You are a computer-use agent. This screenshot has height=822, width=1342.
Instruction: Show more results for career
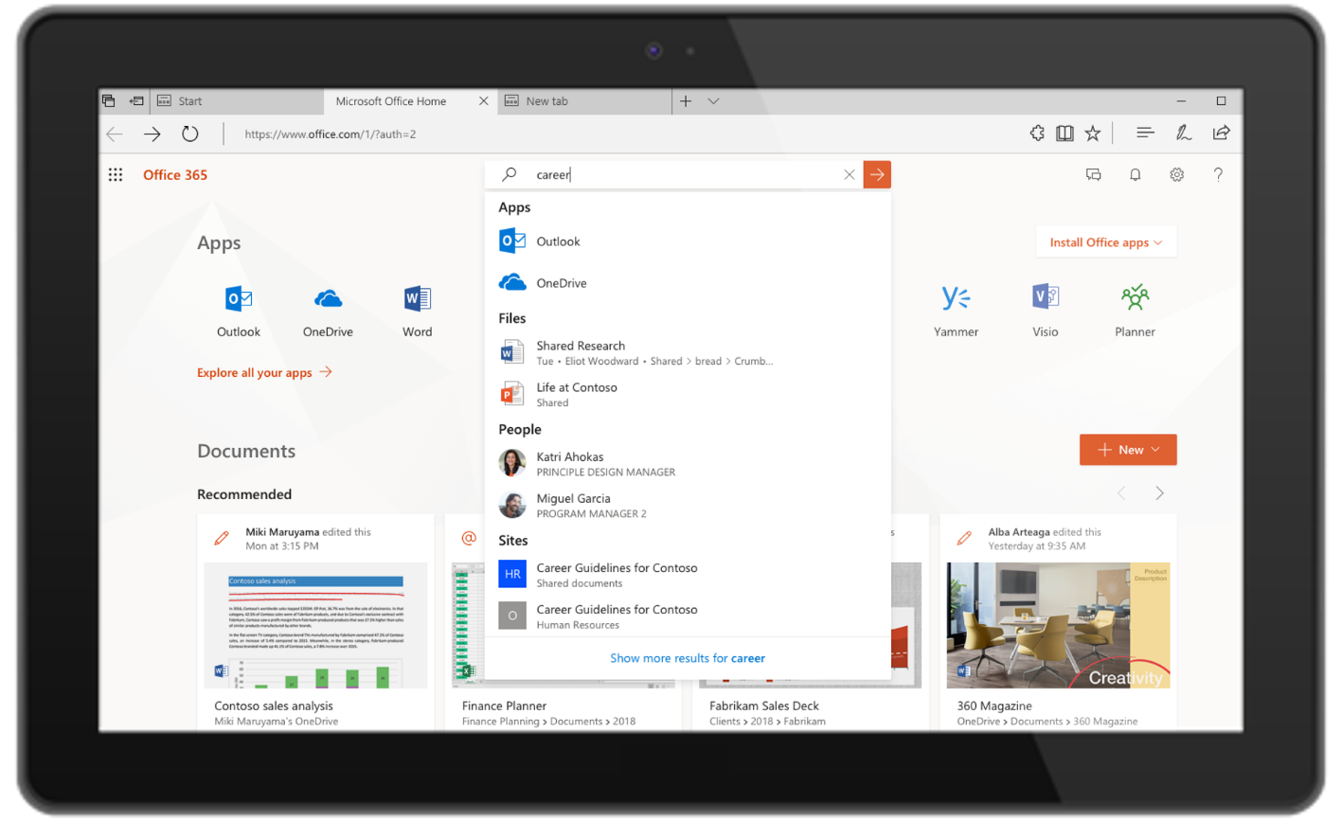tap(688, 656)
